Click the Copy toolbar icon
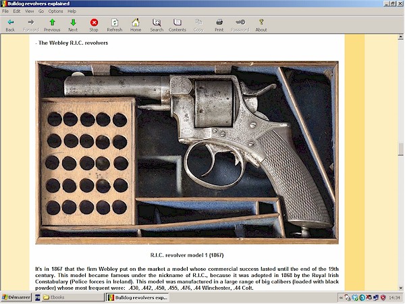Image resolution: width=405 pixels, height=304 pixels. pyautogui.click(x=198, y=26)
